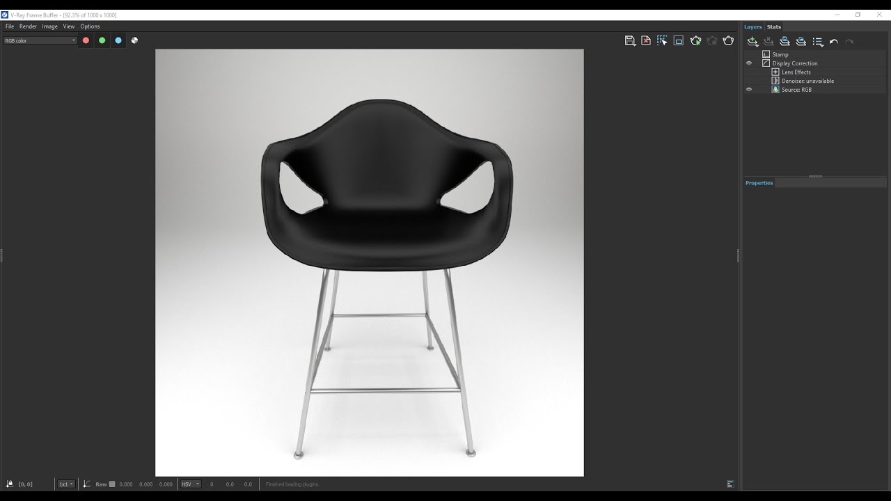891x501 pixels.
Task: Click the Delete layer icon
Action: [x=768, y=42]
